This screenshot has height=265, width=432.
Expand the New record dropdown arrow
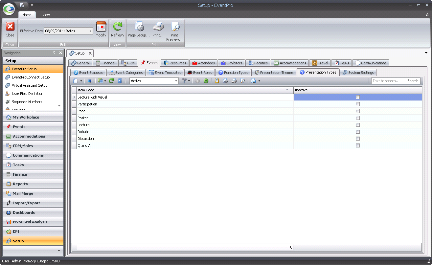tap(81, 81)
